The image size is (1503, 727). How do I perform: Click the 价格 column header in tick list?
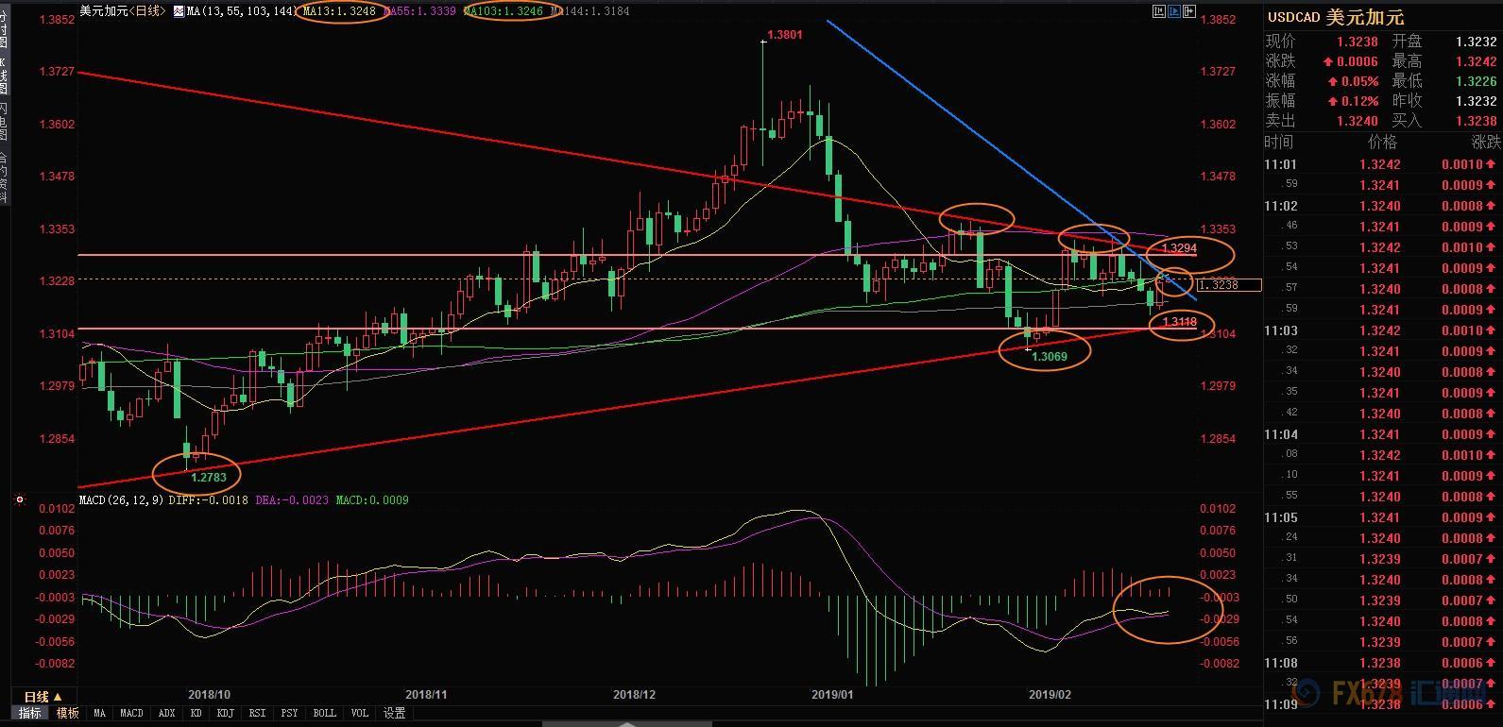coord(1382,142)
